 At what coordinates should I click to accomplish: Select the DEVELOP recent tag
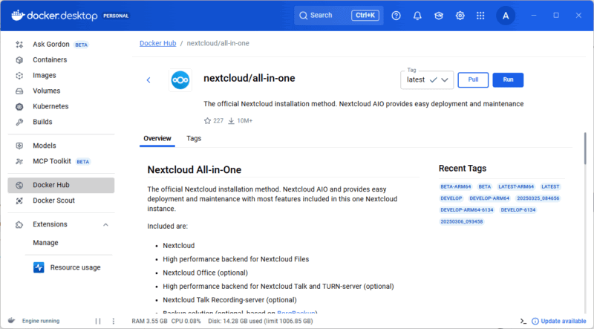click(451, 198)
